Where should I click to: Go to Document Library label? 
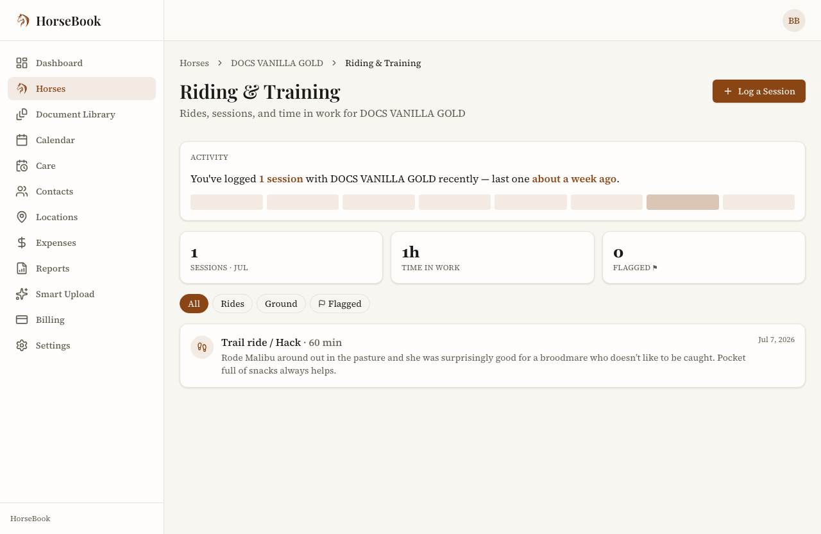tap(76, 114)
